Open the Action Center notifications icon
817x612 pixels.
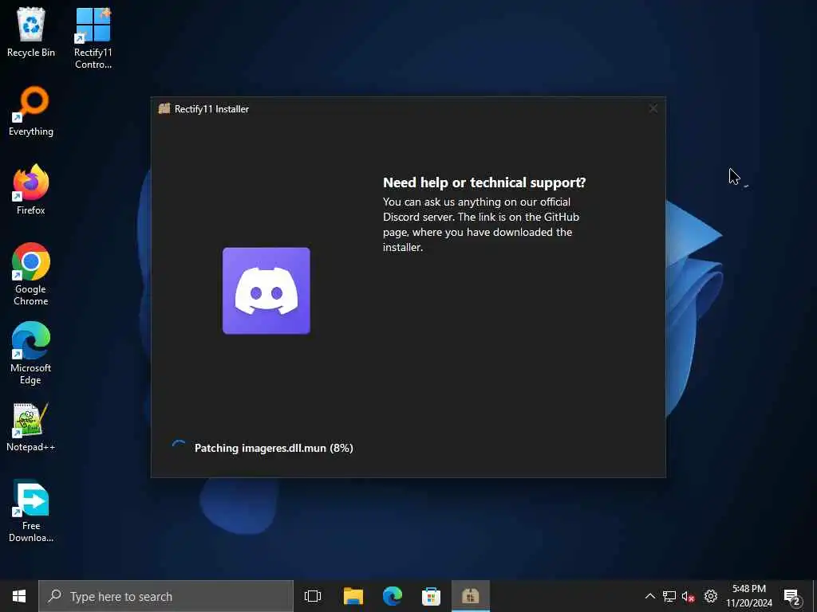tap(792, 596)
